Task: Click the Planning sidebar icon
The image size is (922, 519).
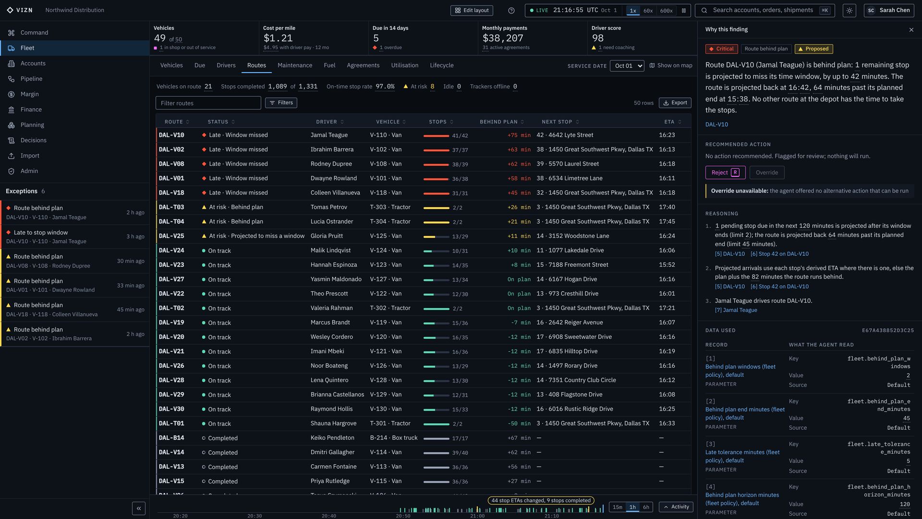Action: click(x=11, y=125)
